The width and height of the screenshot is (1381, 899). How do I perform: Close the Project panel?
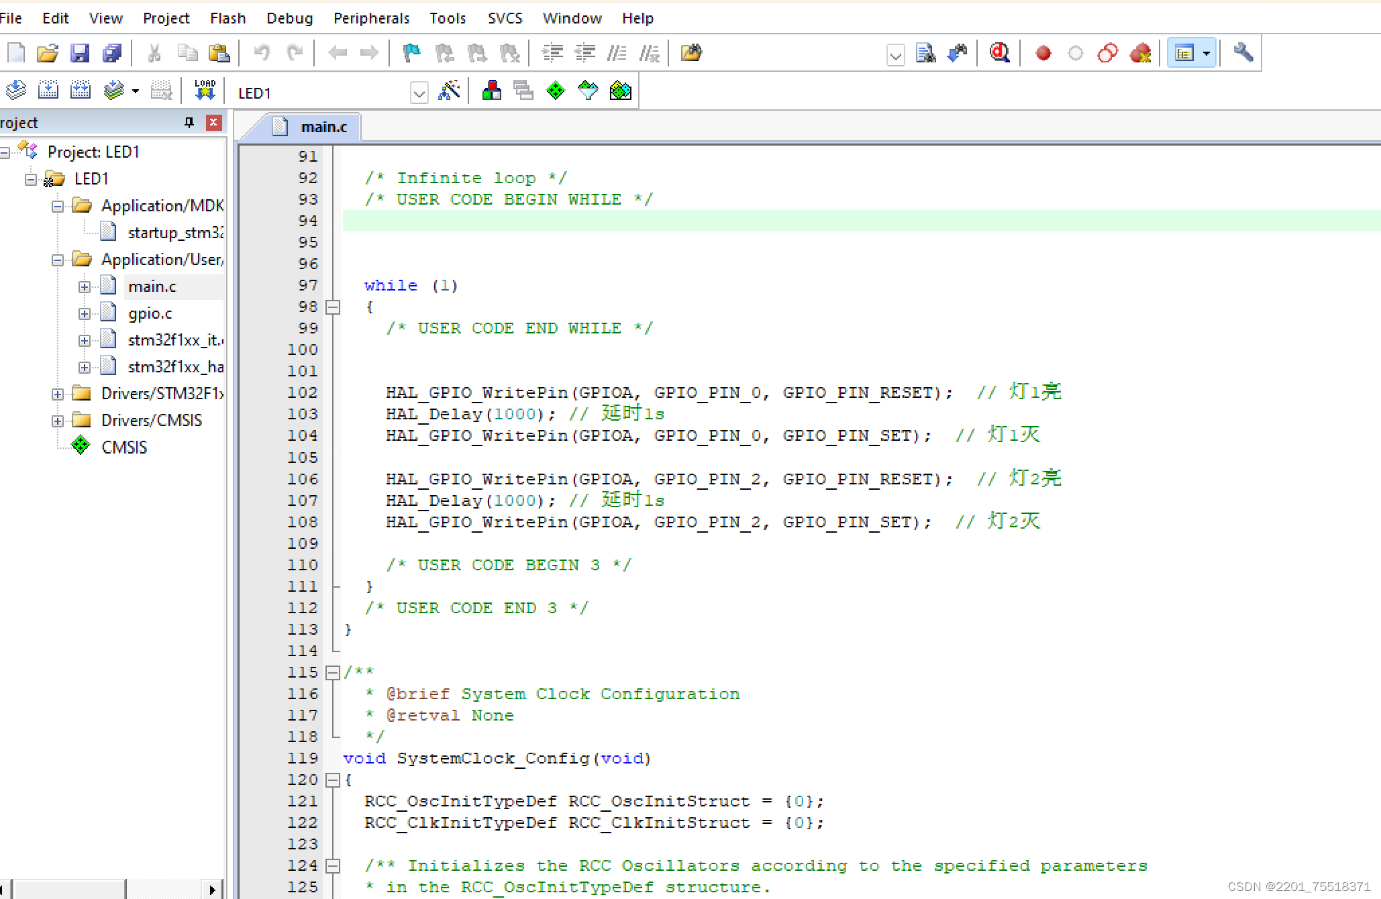pos(213,122)
